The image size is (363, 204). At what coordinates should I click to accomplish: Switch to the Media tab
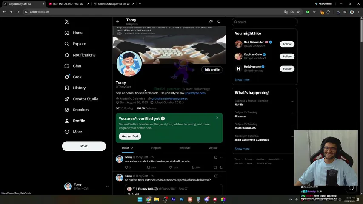tap(212, 148)
